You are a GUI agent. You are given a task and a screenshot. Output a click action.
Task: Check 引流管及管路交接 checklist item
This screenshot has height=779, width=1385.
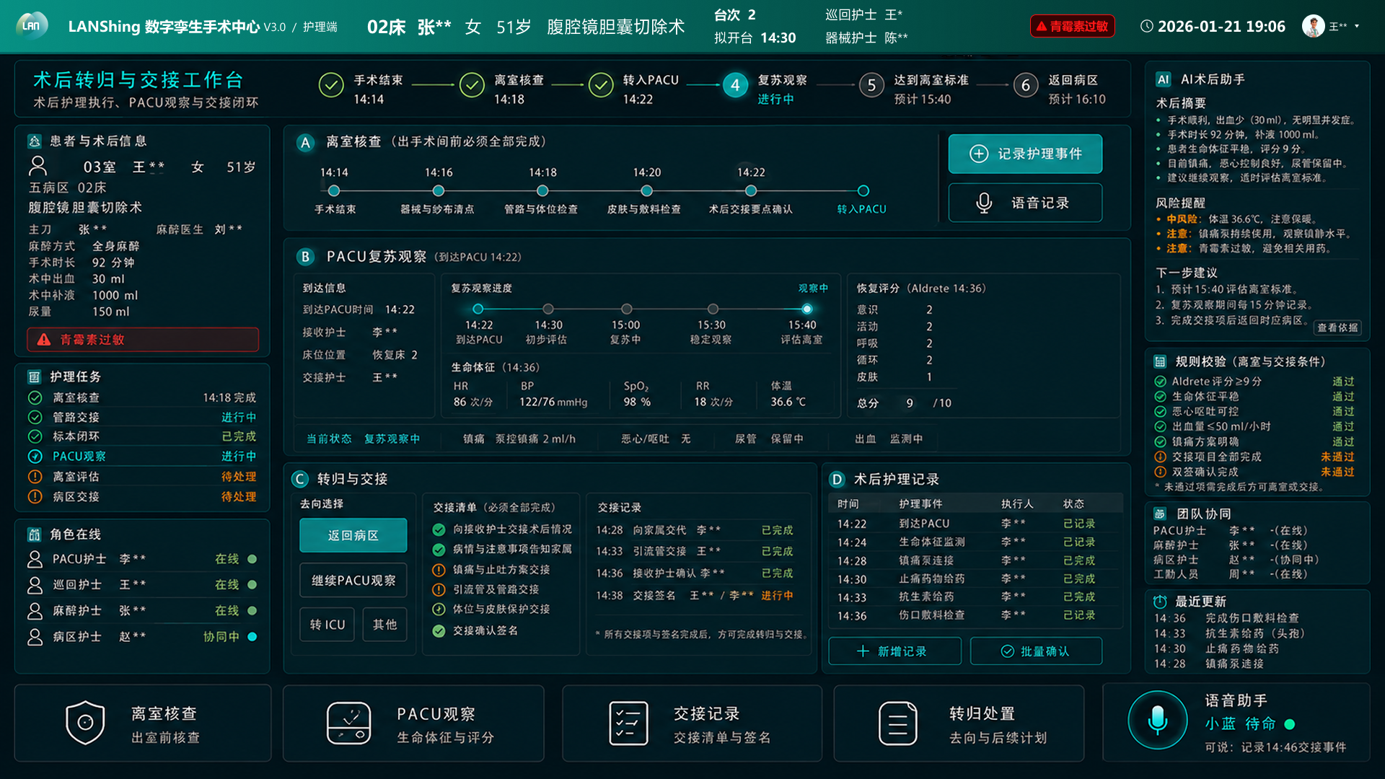click(485, 589)
